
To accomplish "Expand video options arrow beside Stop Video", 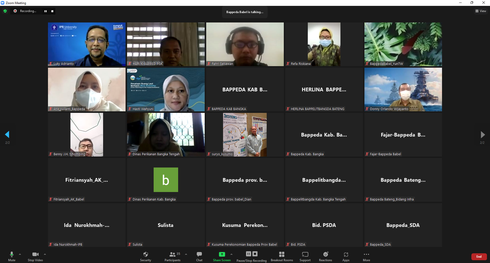I will tap(45, 254).
